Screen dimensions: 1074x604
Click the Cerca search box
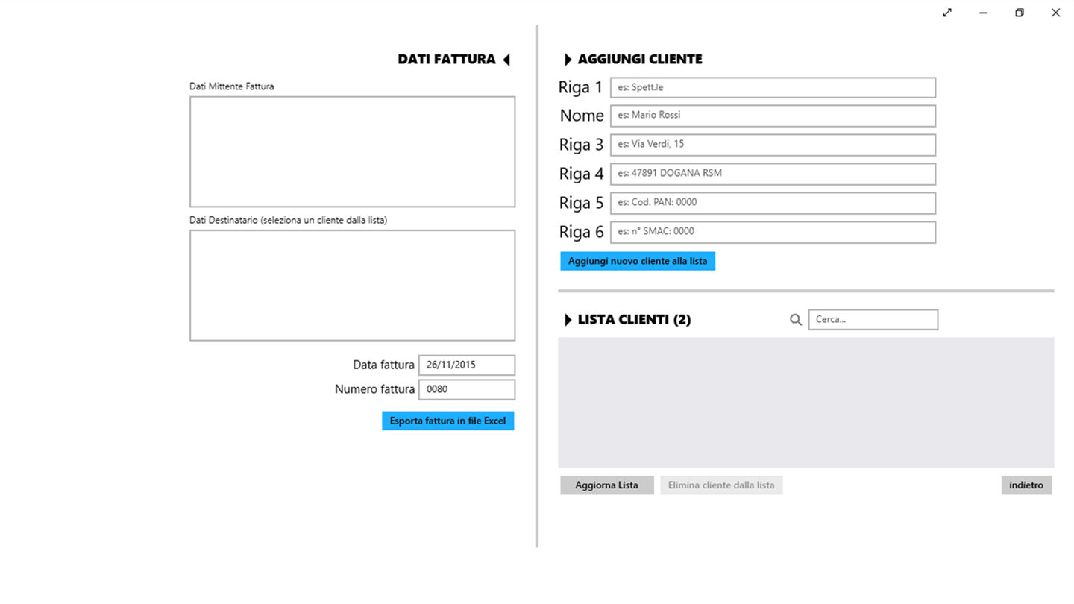tap(873, 320)
